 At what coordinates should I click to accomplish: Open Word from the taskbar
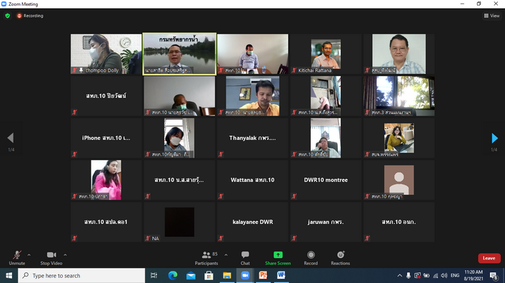point(281,275)
